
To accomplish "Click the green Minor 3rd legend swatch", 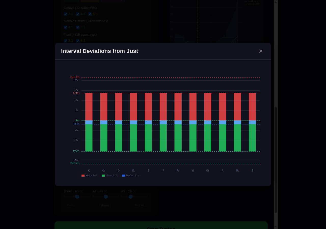I will (x=103, y=175).
